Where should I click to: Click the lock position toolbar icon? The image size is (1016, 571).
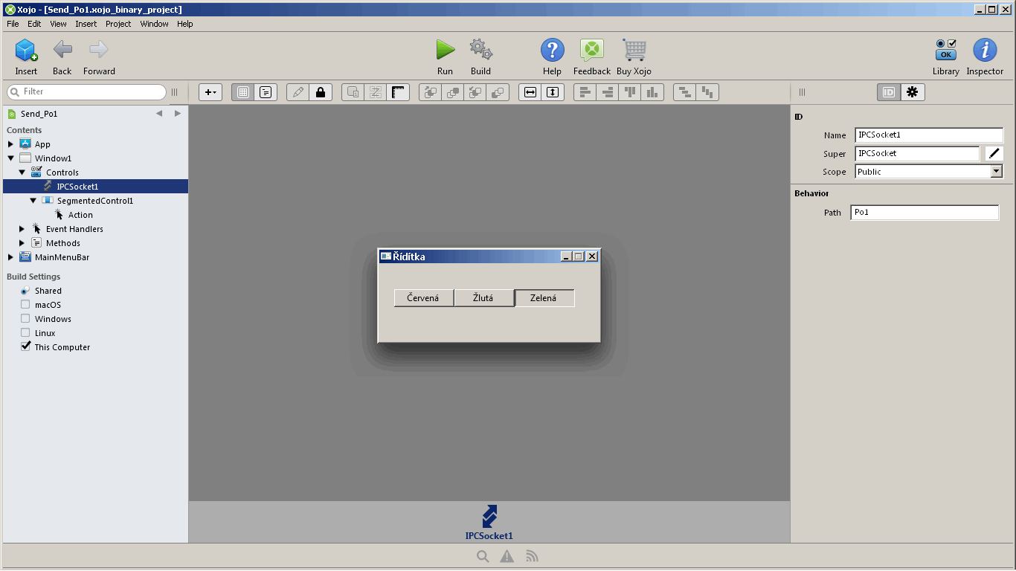(x=321, y=92)
